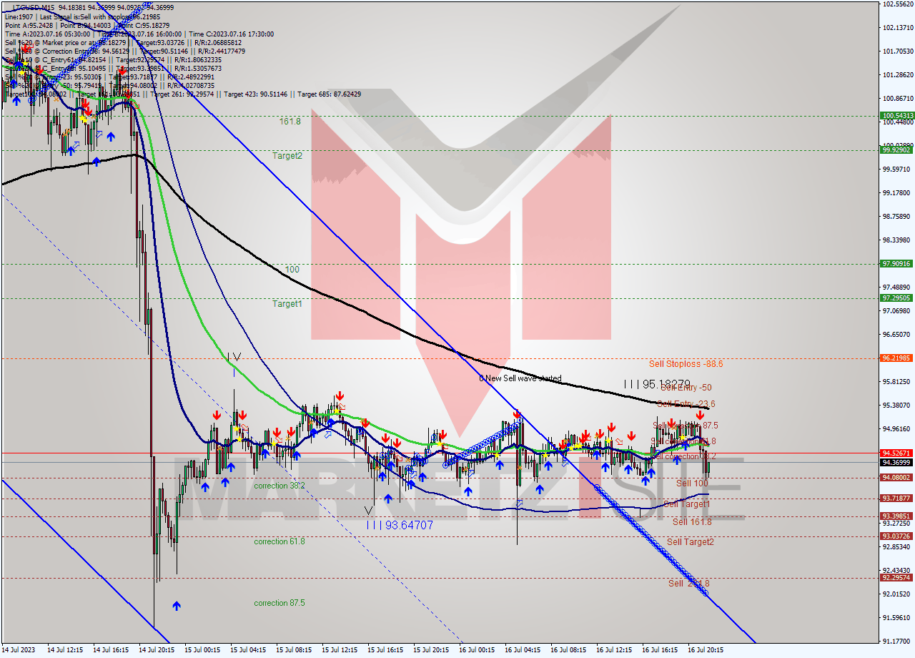Click the current price tag 94.36999
Viewport: 915px width, 658px height.
[x=896, y=462]
